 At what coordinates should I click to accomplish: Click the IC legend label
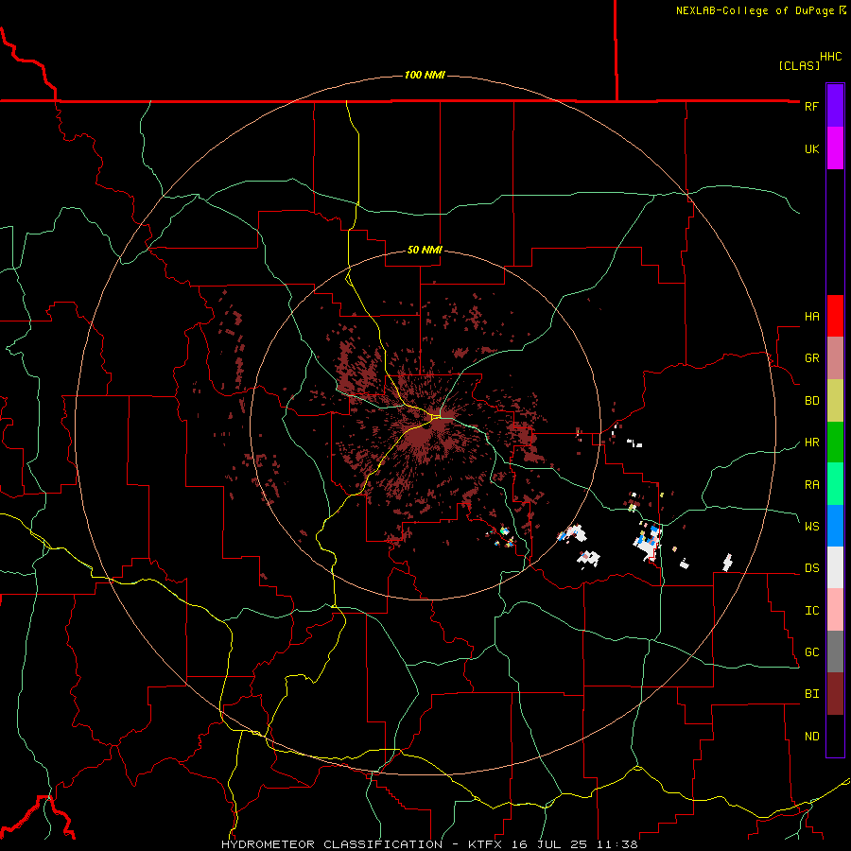point(811,611)
